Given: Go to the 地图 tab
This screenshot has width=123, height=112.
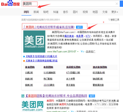Looking at the screenshot, I should (x=95, y=12).
